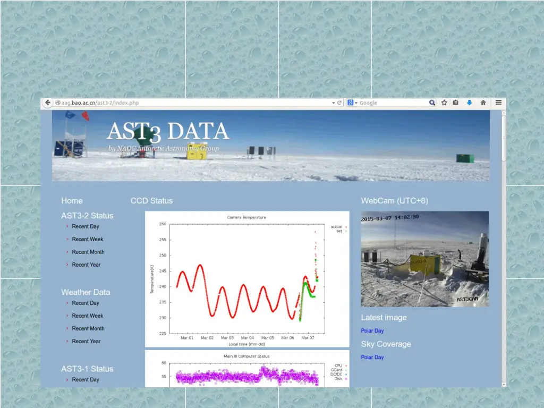Show bookmarks list icon in toolbar
544x408 pixels.
click(455, 103)
